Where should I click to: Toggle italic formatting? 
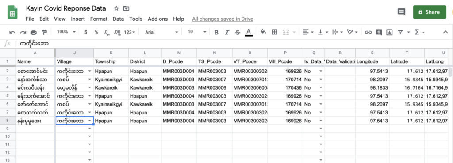tap(227, 32)
